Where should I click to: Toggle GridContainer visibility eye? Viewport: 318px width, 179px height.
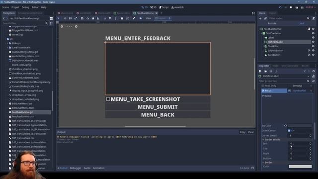point(313,33)
